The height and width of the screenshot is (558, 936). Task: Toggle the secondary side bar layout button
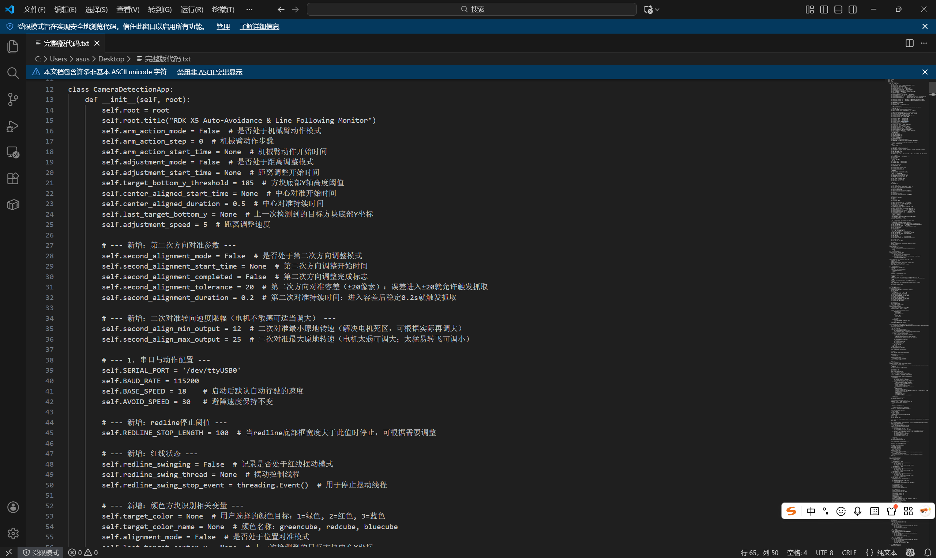tap(853, 10)
